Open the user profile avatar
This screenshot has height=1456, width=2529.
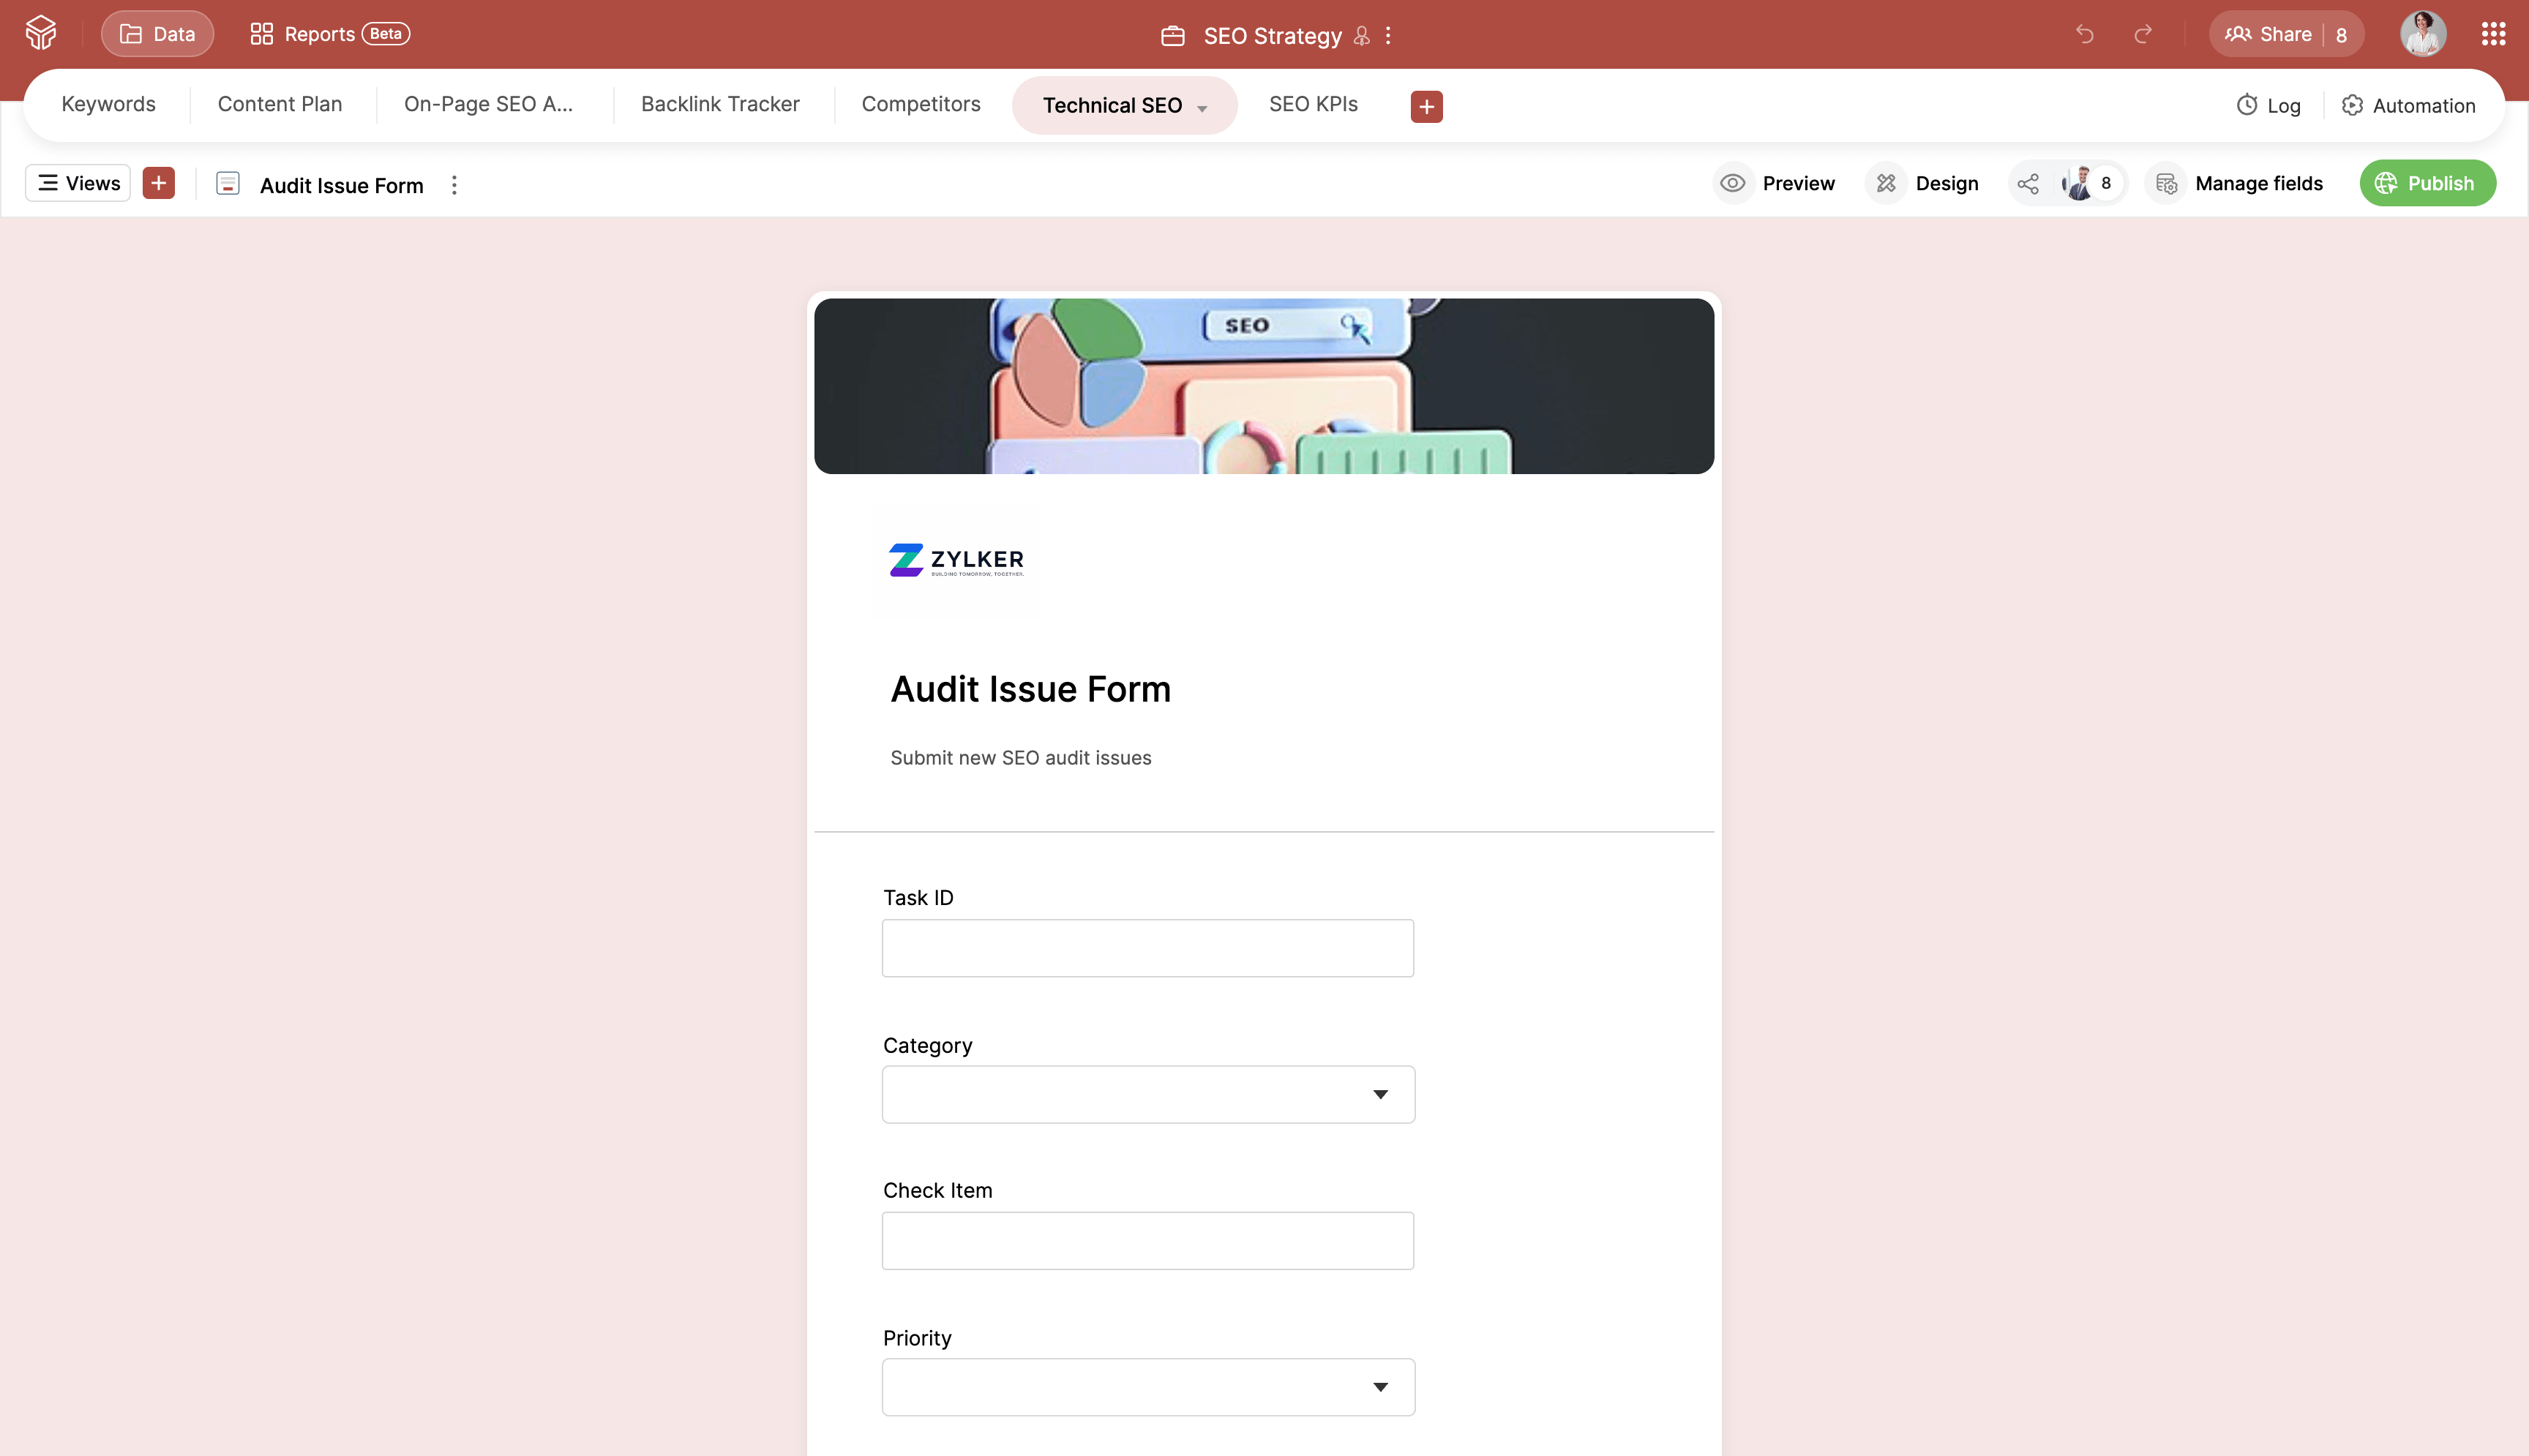point(2423,34)
